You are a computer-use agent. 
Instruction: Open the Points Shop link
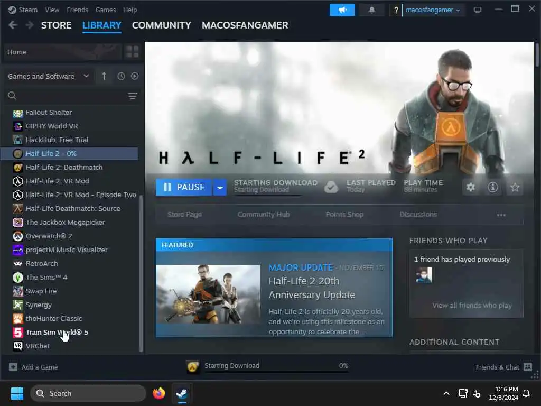pyautogui.click(x=344, y=215)
